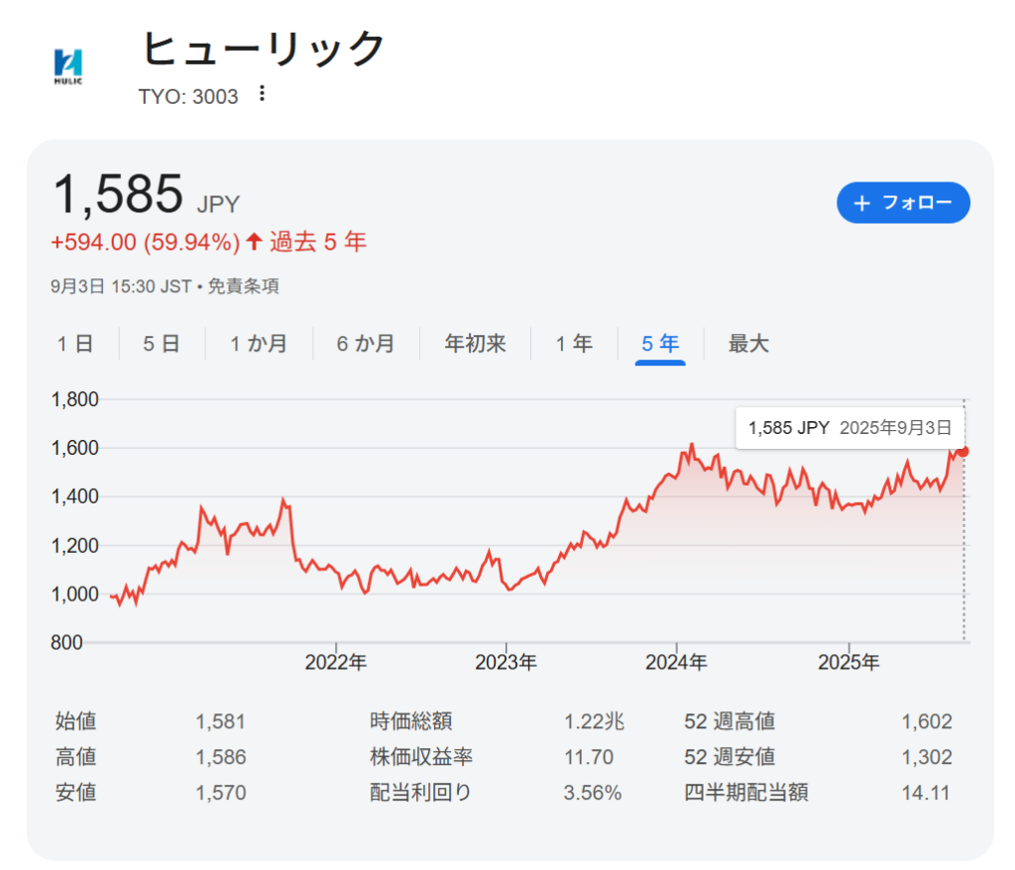Show the 年初来 year-to-date chart
The height and width of the screenshot is (870, 1015).
475,344
